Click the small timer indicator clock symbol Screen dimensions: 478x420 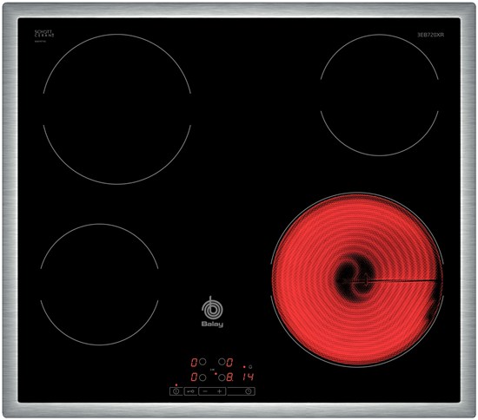pyautogui.click(x=250, y=367)
